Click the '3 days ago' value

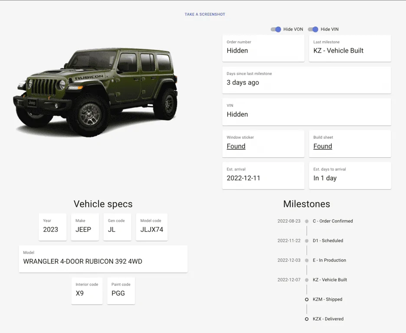pos(242,82)
